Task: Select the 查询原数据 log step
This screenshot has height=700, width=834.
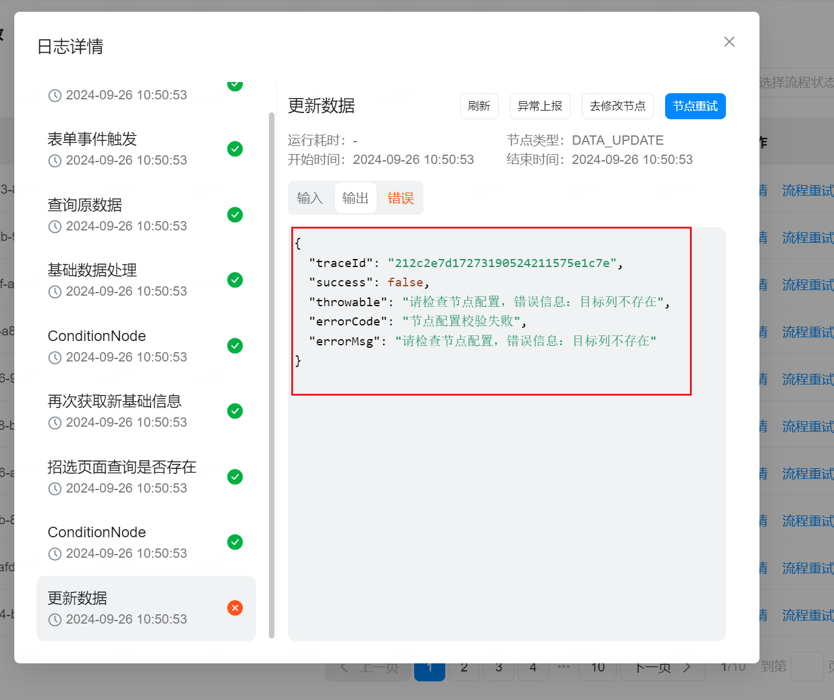Action: click(x=146, y=215)
